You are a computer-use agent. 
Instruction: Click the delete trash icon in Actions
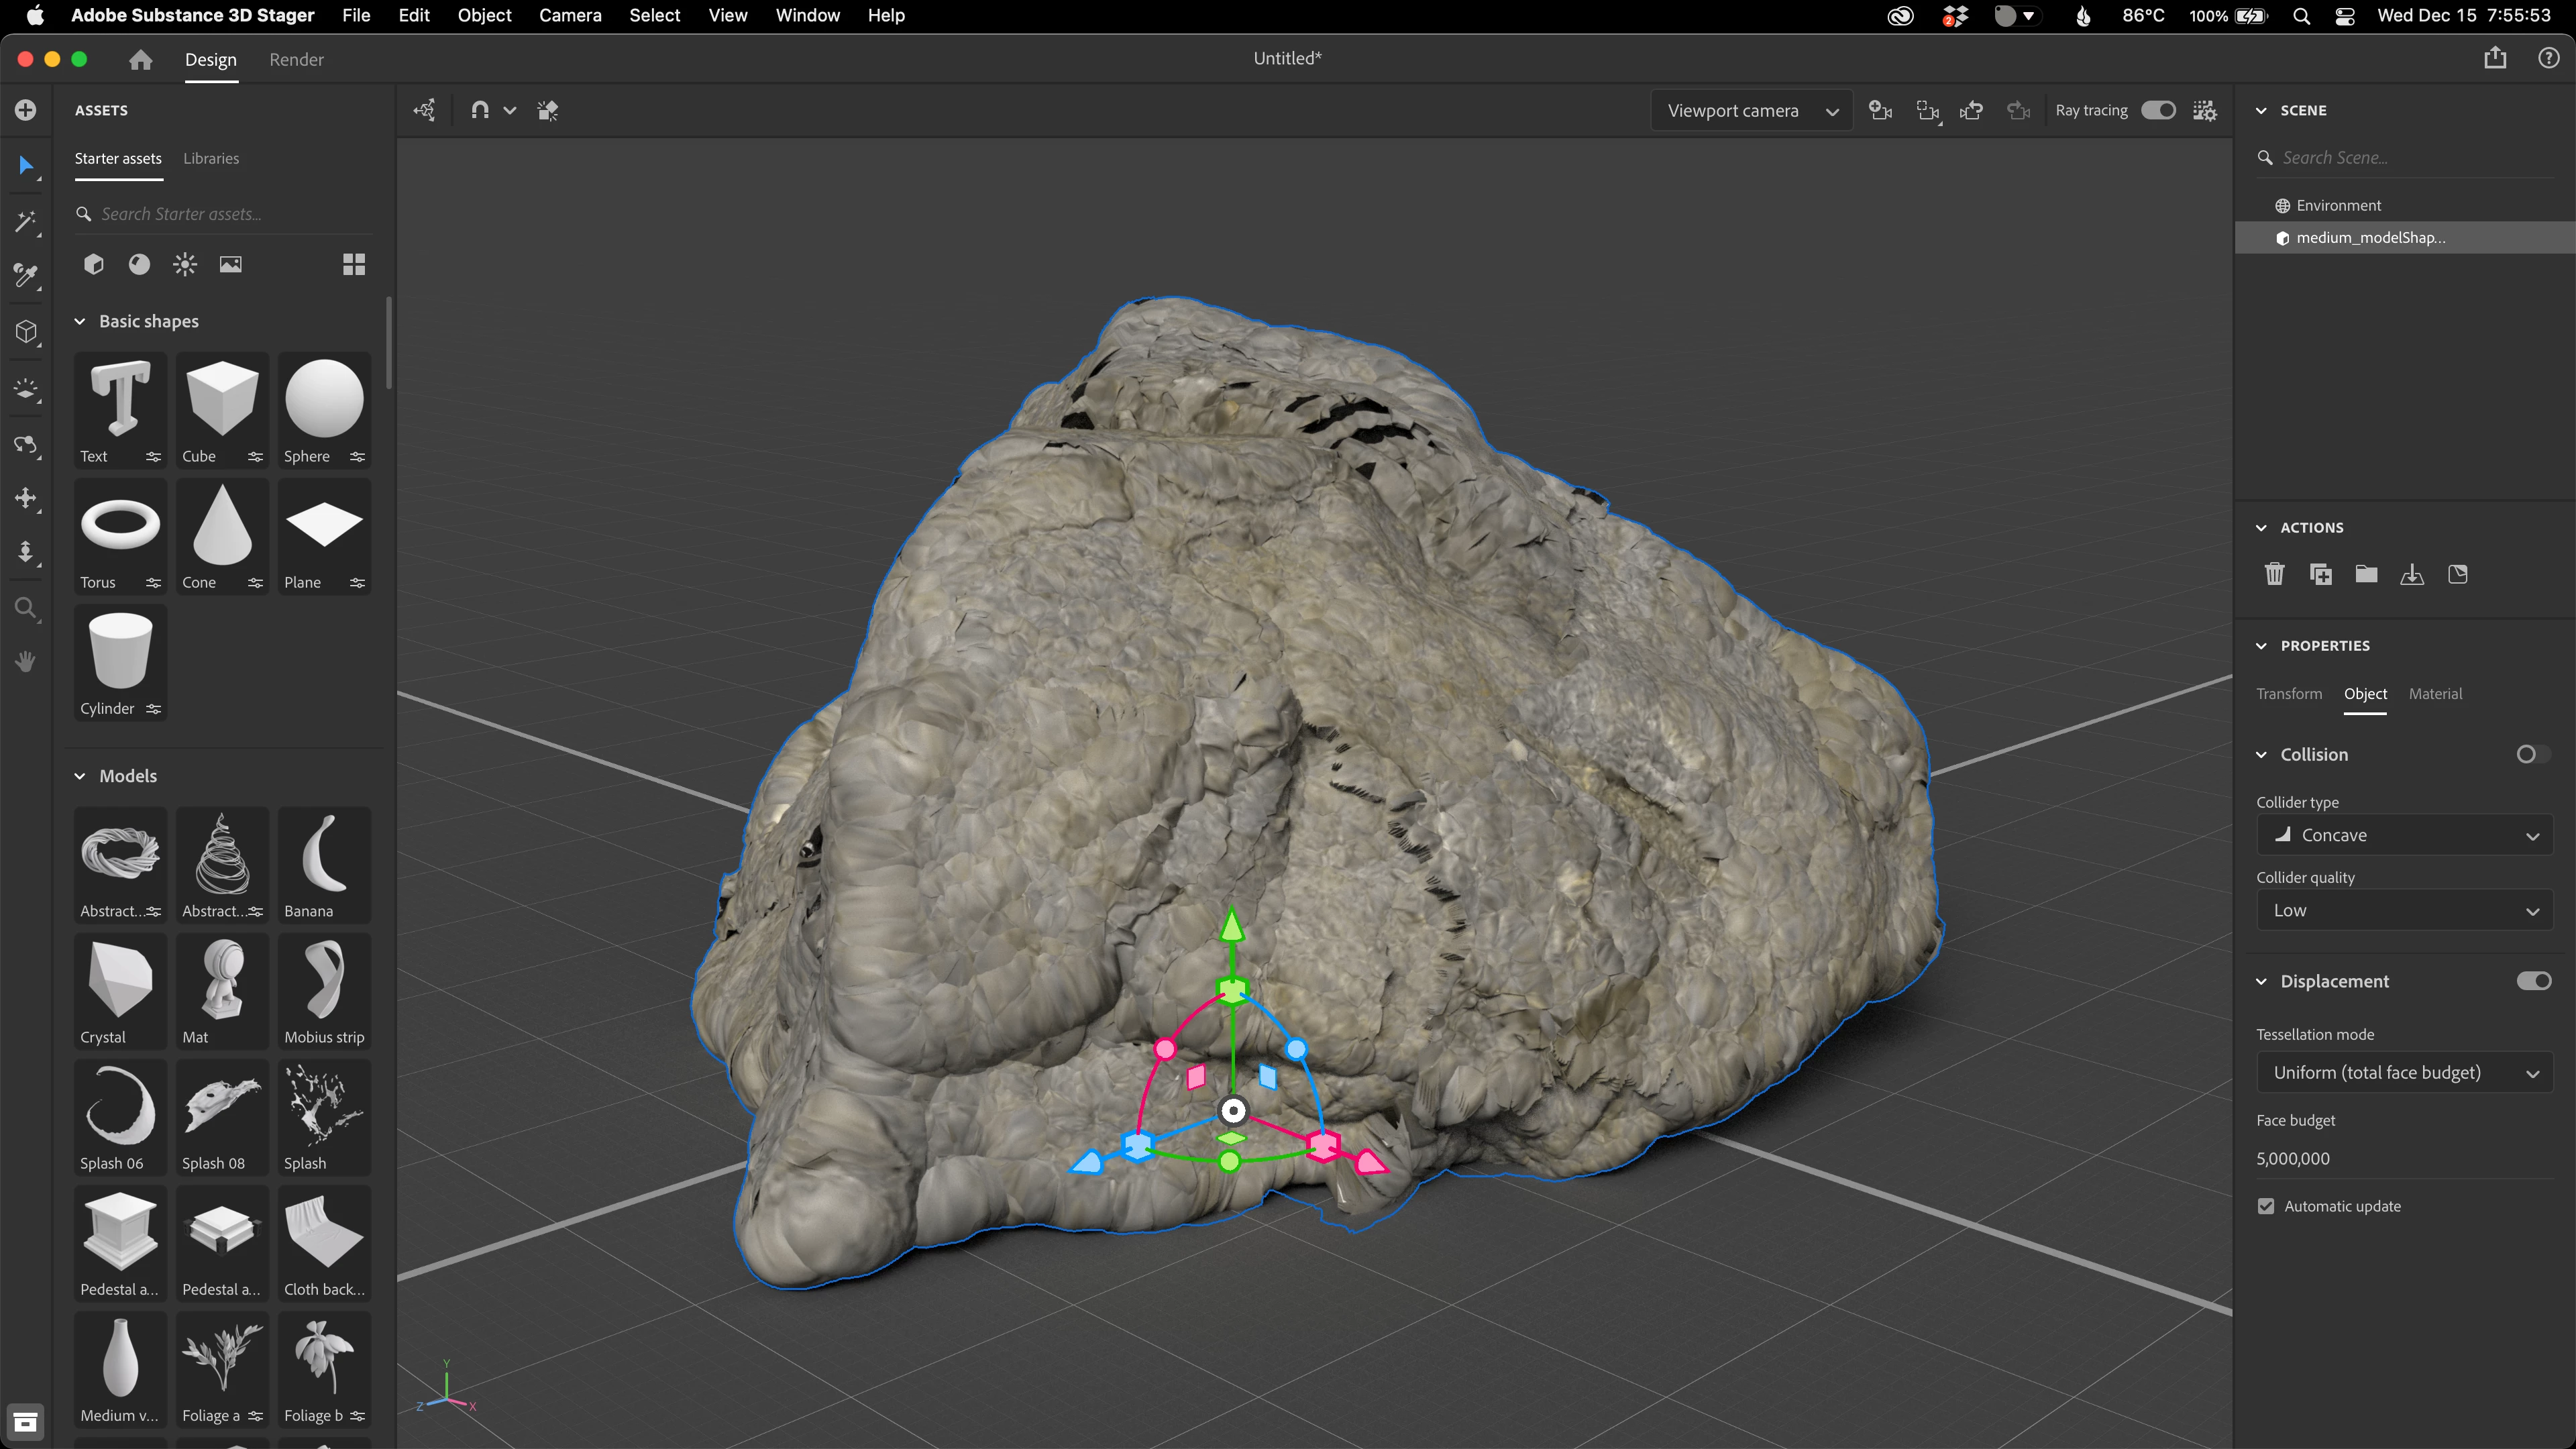click(x=2274, y=574)
